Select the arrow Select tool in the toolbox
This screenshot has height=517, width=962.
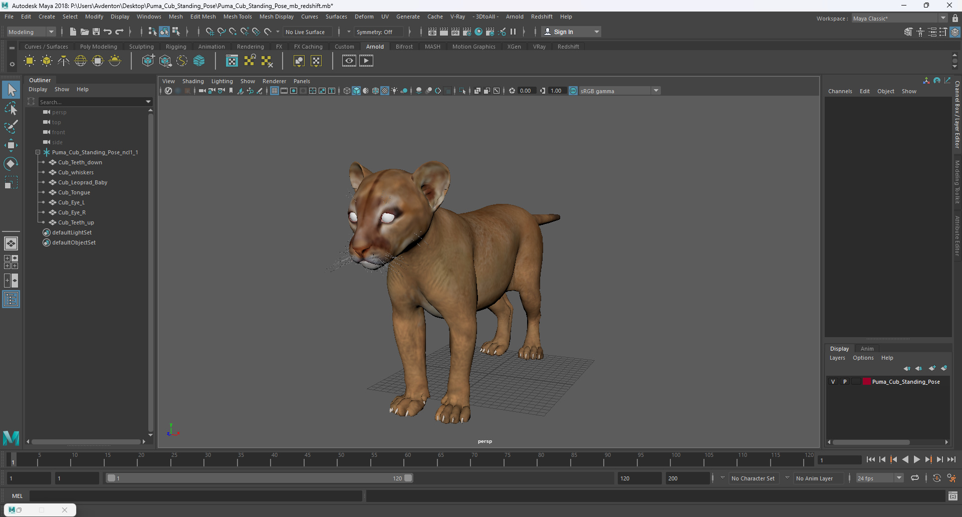(11, 90)
